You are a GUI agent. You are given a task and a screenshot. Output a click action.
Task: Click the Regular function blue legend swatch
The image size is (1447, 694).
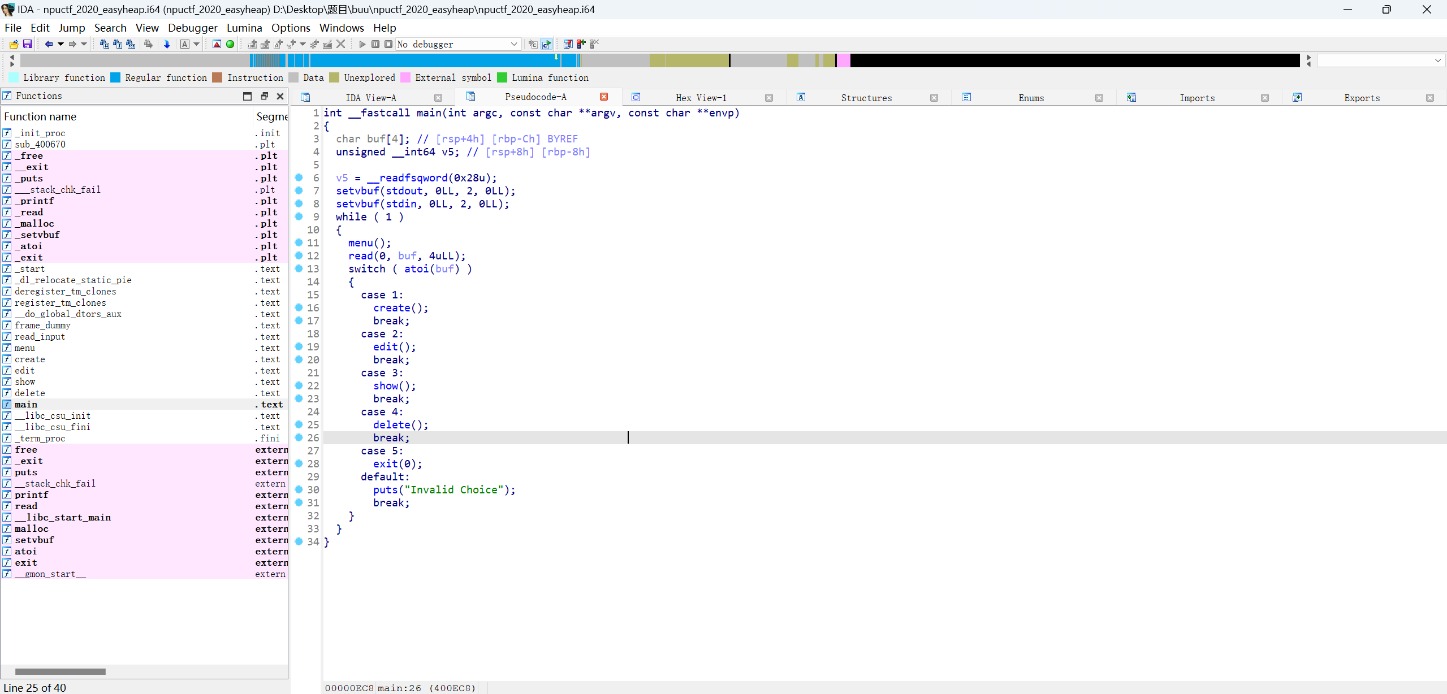[115, 77]
